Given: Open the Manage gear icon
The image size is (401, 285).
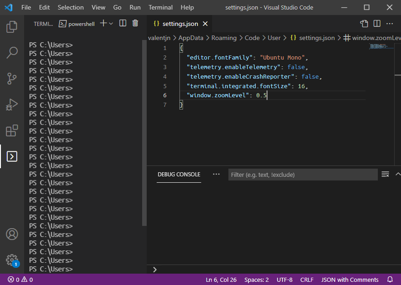Looking at the screenshot, I should coord(12,260).
